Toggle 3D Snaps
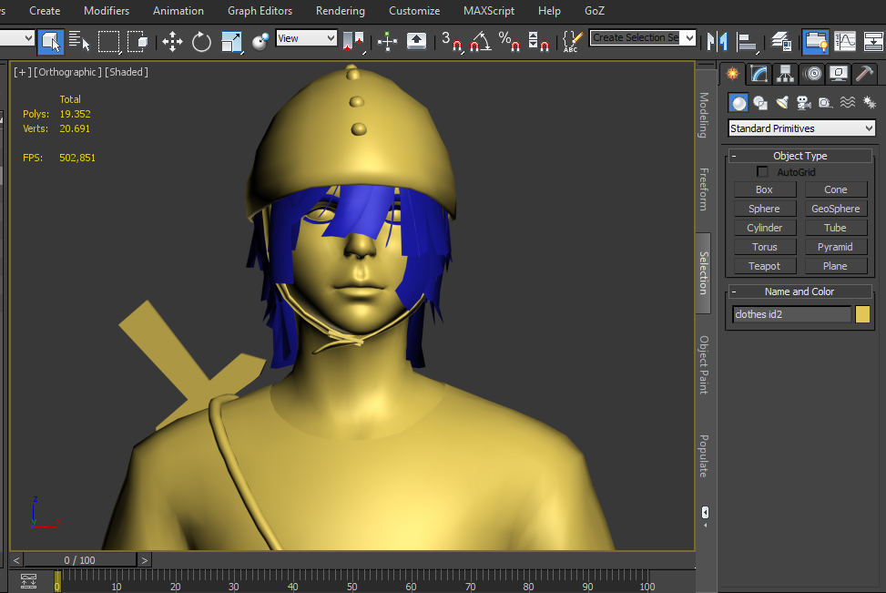The height and width of the screenshot is (593, 886). [452, 42]
